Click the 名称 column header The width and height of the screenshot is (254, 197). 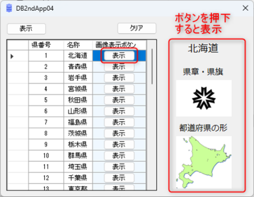(x=78, y=45)
